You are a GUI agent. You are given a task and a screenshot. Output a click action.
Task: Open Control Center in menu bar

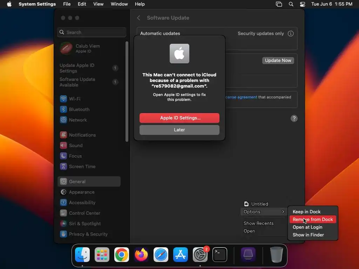[x=303, y=4]
